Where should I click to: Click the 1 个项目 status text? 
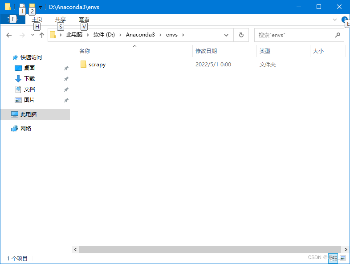(x=17, y=258)
